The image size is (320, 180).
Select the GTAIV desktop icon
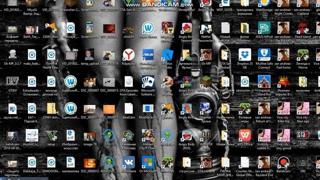pyautogui.click(x=12, y=81)
